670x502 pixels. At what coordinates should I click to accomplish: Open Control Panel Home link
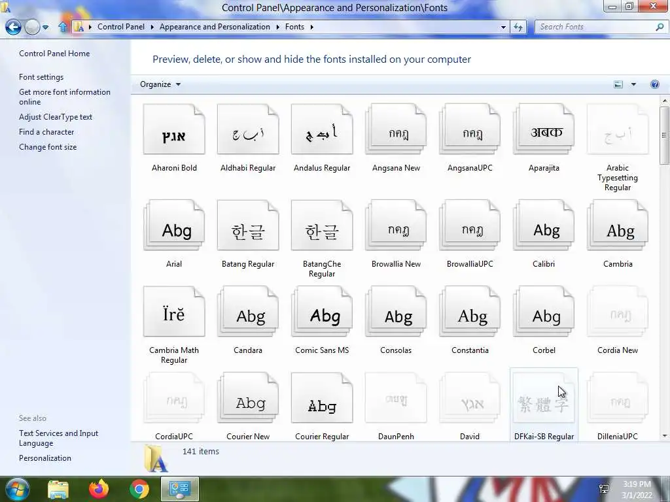coord(54,54)
